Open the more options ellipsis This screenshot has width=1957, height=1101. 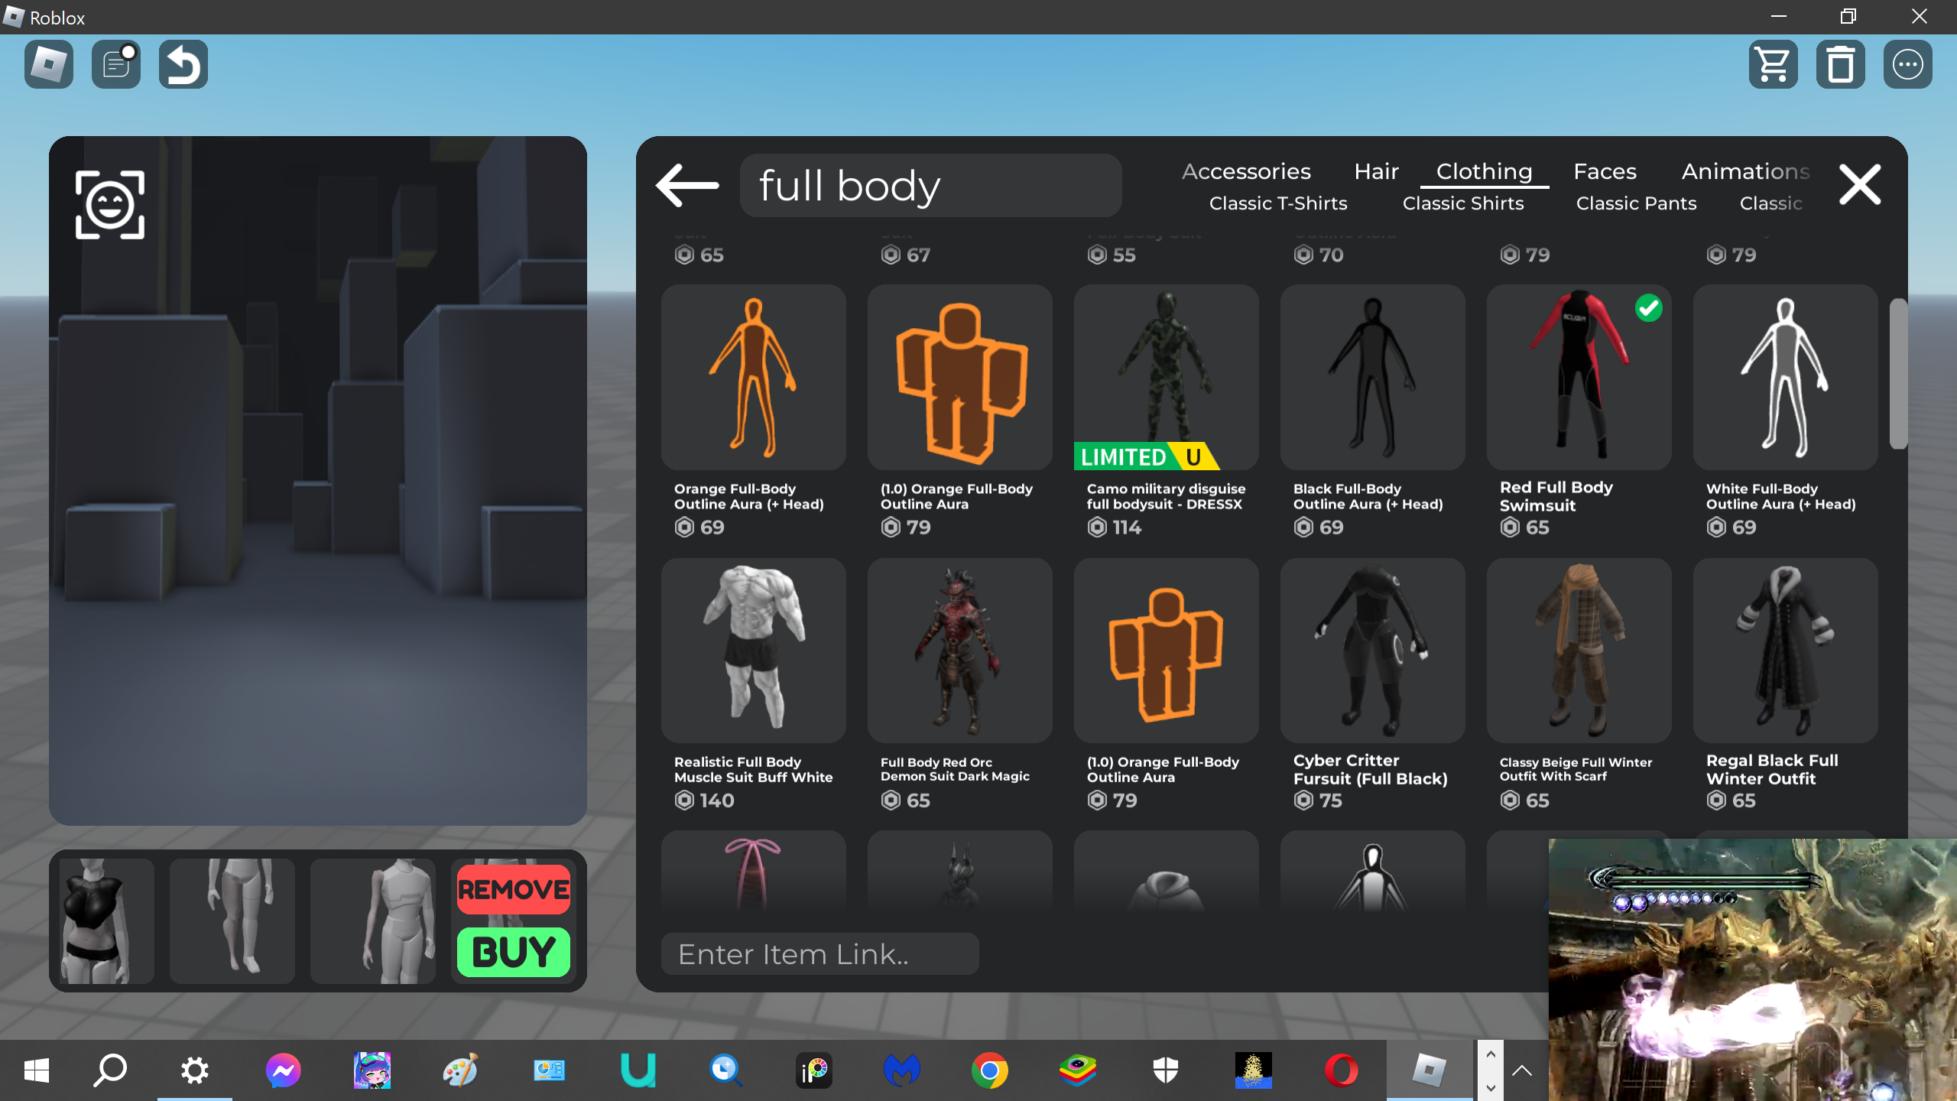1907,64
